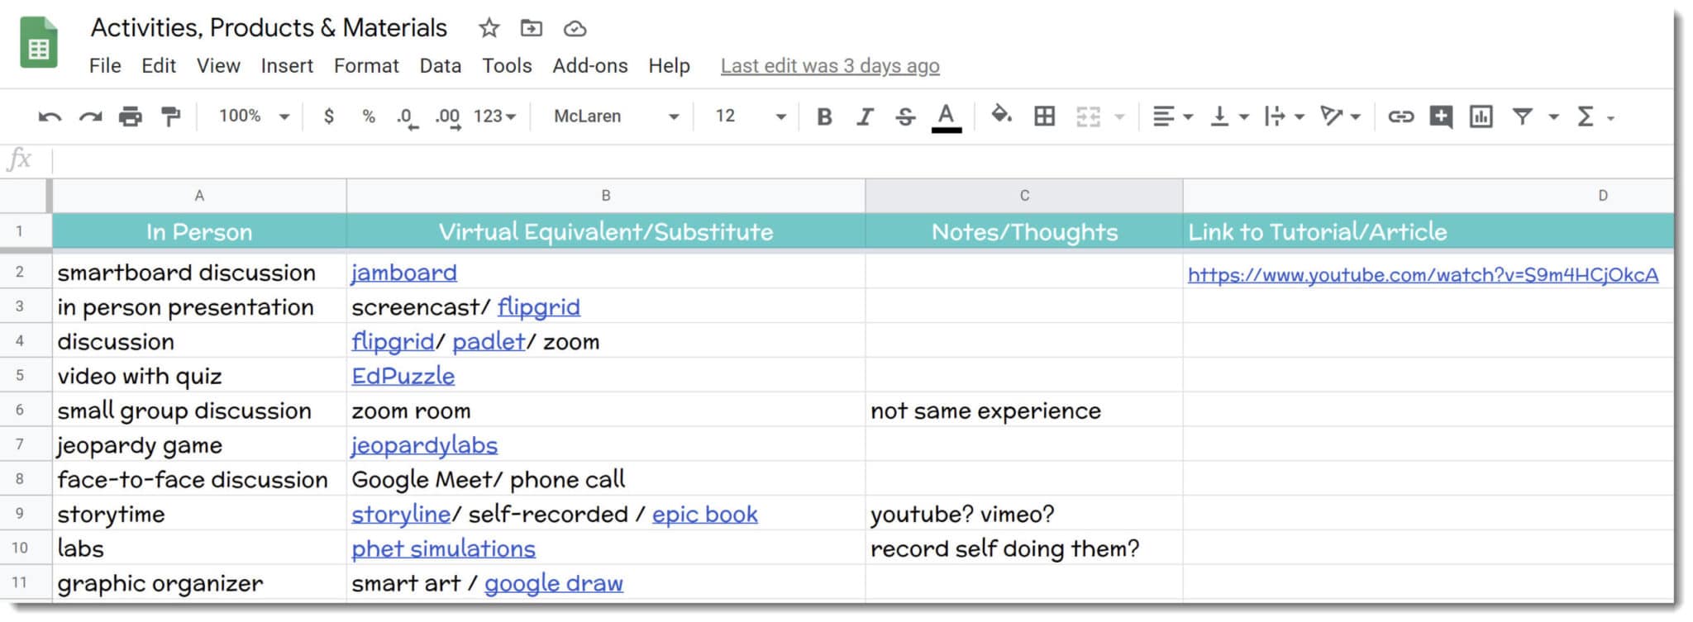Click the Print icon
Viewport: 1693px width, 622px height.
tap(130, 116)
